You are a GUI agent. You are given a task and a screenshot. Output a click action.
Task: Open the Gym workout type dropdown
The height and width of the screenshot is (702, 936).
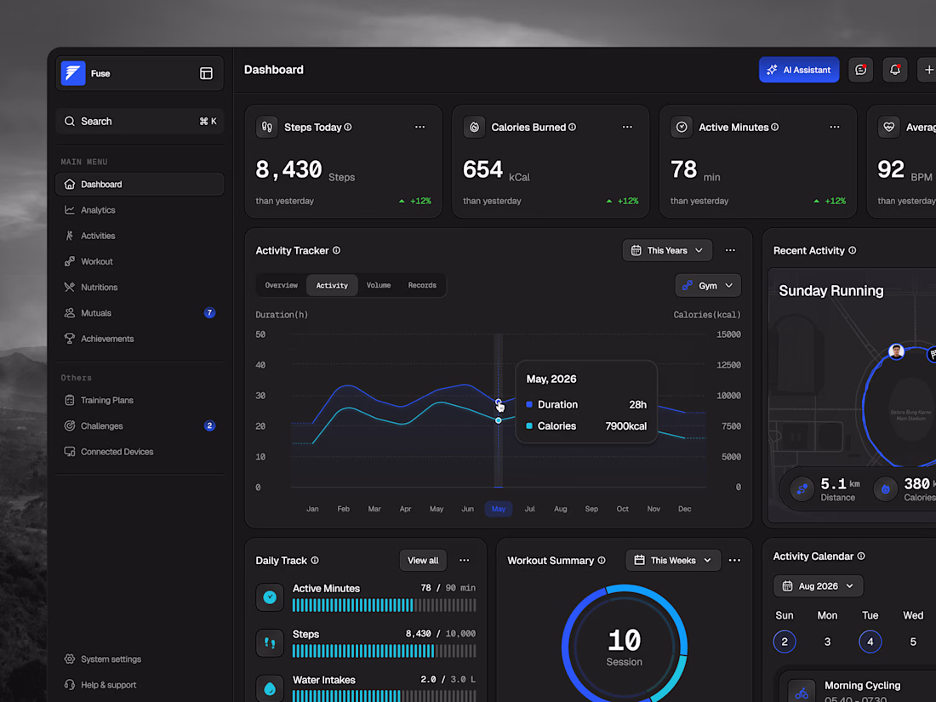point(708,285)
